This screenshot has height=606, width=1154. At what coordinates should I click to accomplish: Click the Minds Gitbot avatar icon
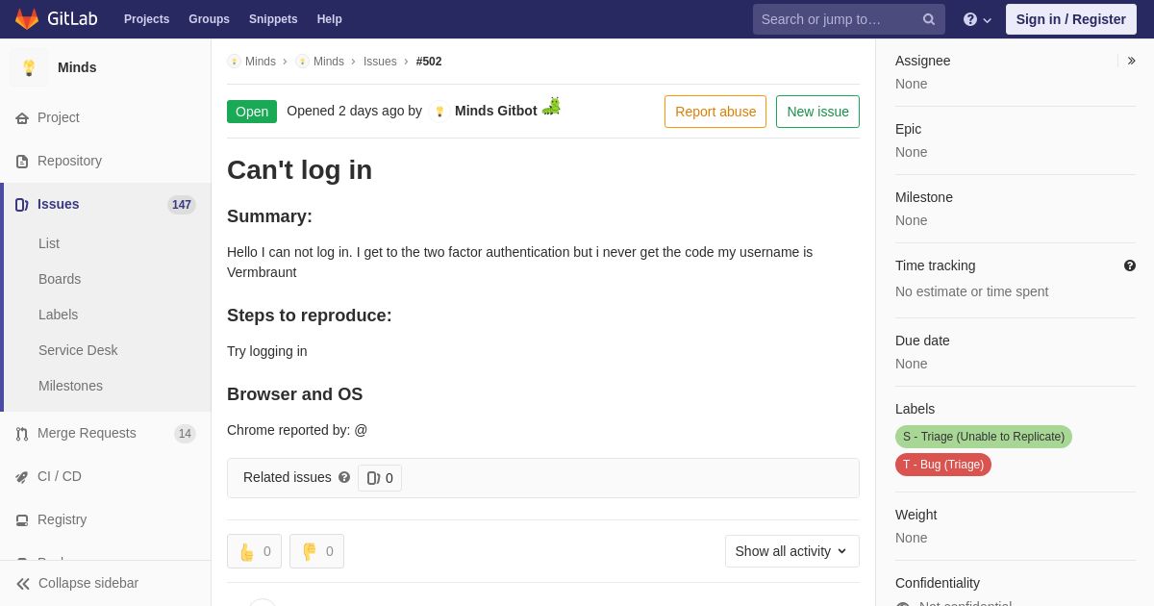point(439,112)
